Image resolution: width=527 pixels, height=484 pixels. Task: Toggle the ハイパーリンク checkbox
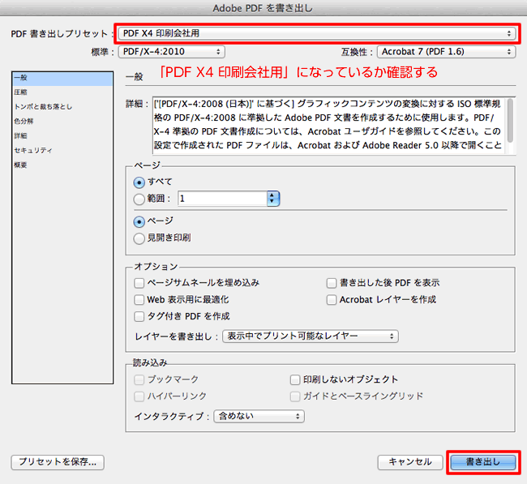pyautogui.click(x=139, y=396)
